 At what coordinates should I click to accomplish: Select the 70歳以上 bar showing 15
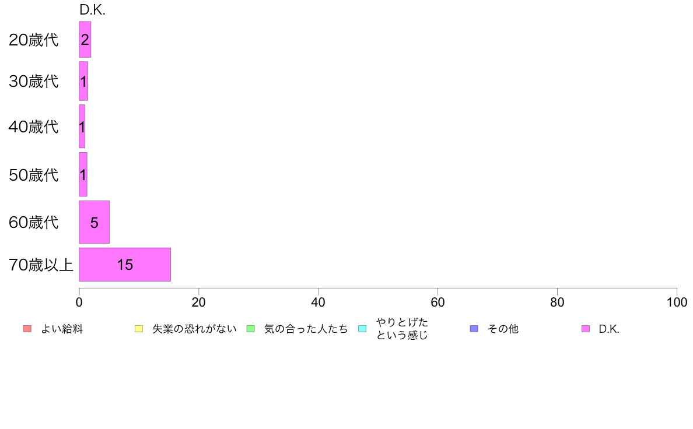(x=125, y=265)
